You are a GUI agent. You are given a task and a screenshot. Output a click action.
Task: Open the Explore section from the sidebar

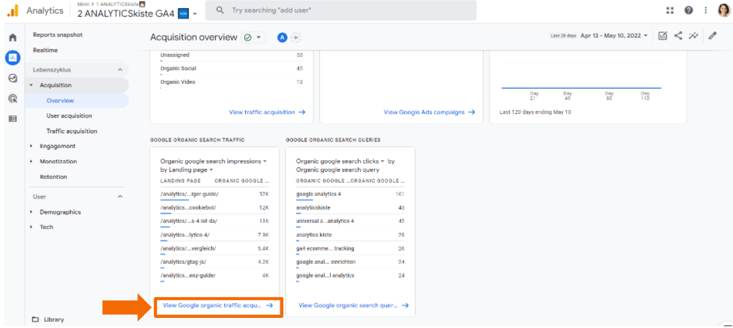click(12, 78)
